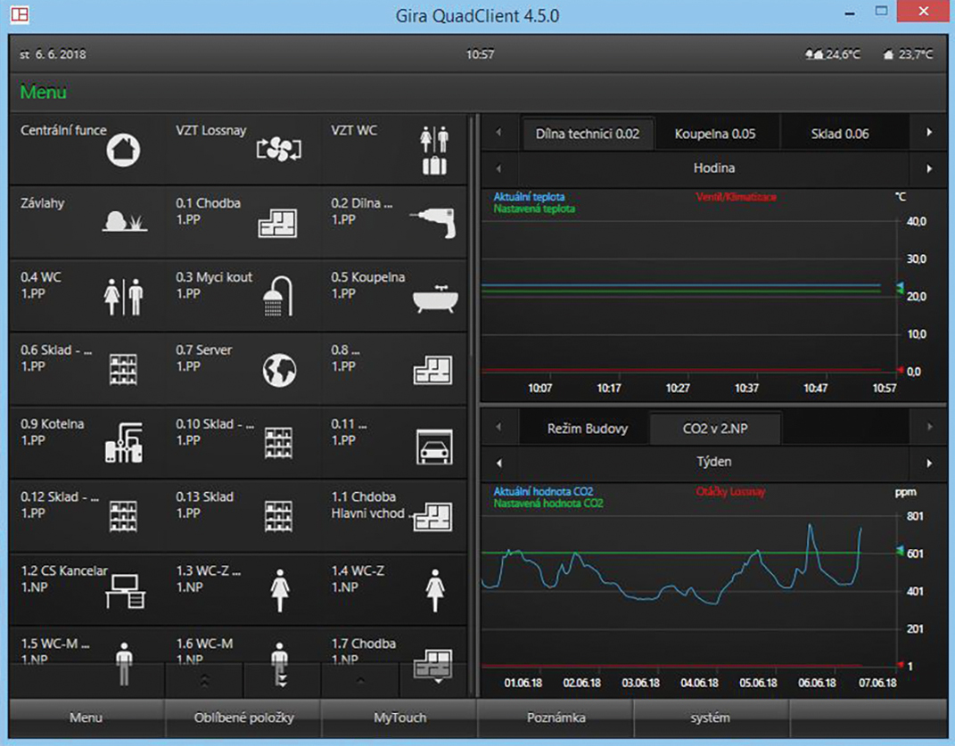The width and height of the screenshot is (955, 746).
Task: Open Oblíbené položky in the bottom bar
Action: coord(243,718)
